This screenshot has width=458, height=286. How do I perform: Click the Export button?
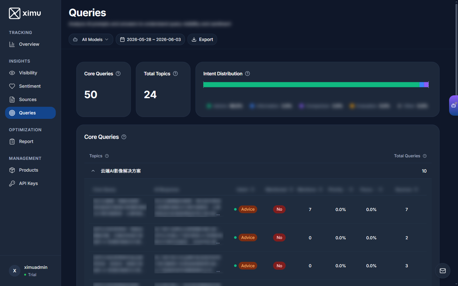tap(202, 39)
